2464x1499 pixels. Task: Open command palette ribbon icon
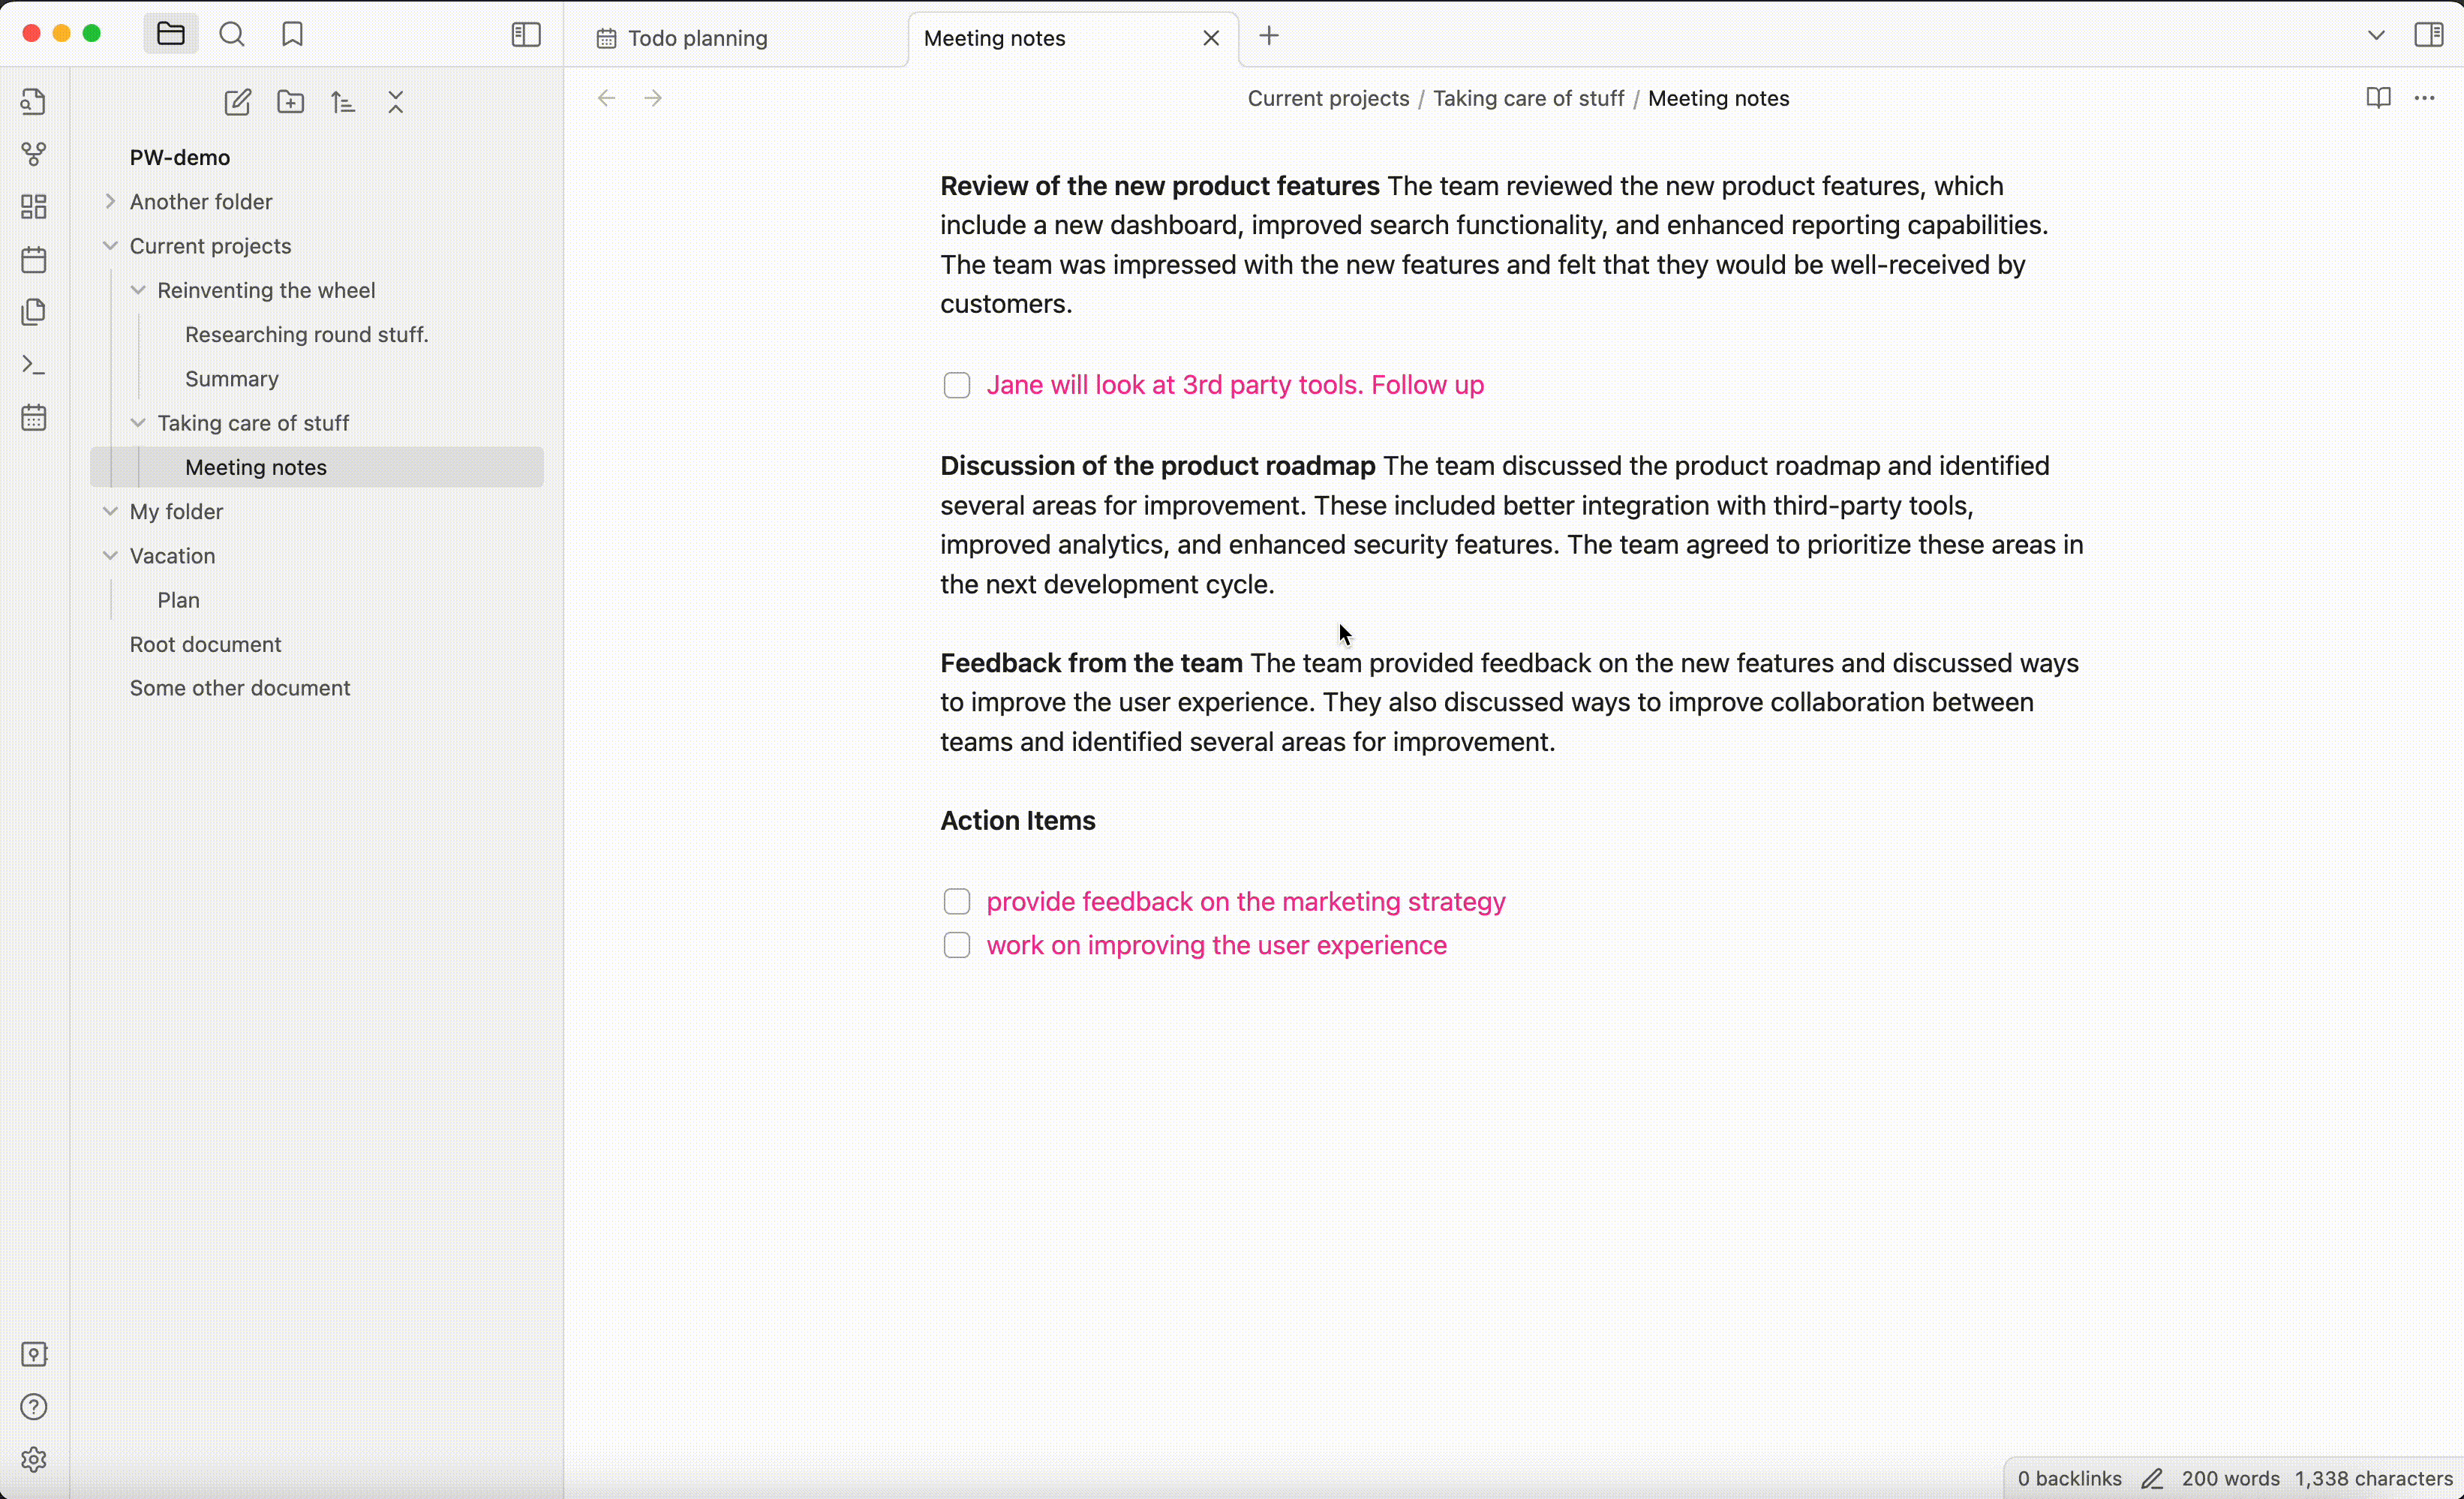tap(34, 365)
